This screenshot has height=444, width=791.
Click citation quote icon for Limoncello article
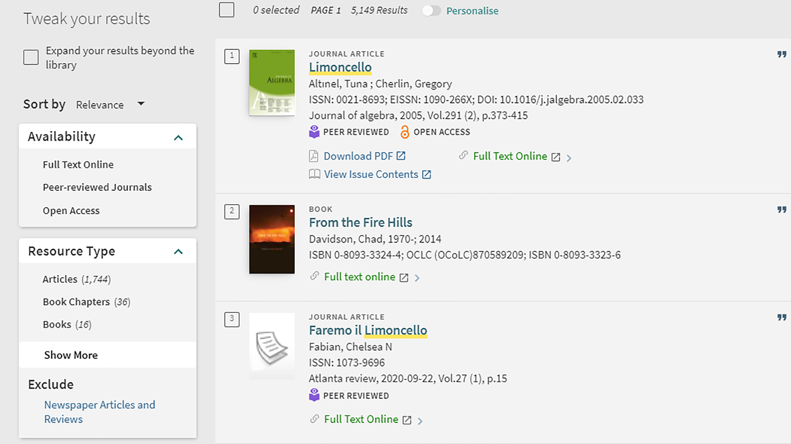click(x=782, y=54)
